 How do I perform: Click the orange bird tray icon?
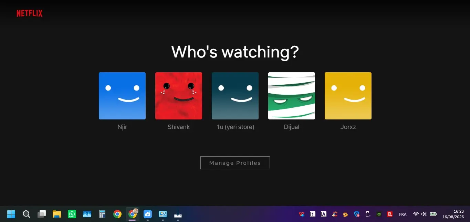point(346,214)
